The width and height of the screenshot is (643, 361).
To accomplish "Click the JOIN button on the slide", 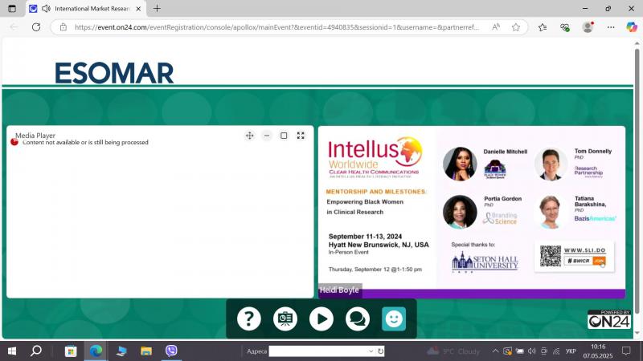I will pos(599,261).
